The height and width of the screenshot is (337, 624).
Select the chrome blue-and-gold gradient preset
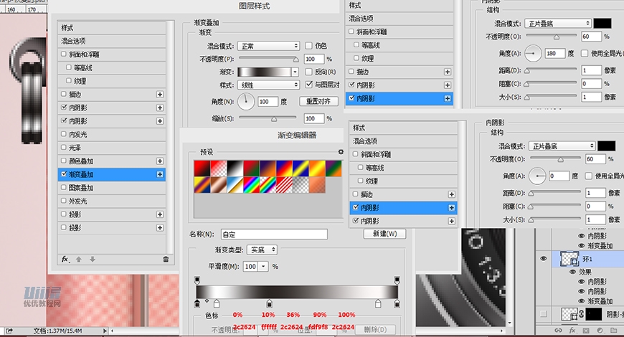pyautogui.click(x=235, y=185)
